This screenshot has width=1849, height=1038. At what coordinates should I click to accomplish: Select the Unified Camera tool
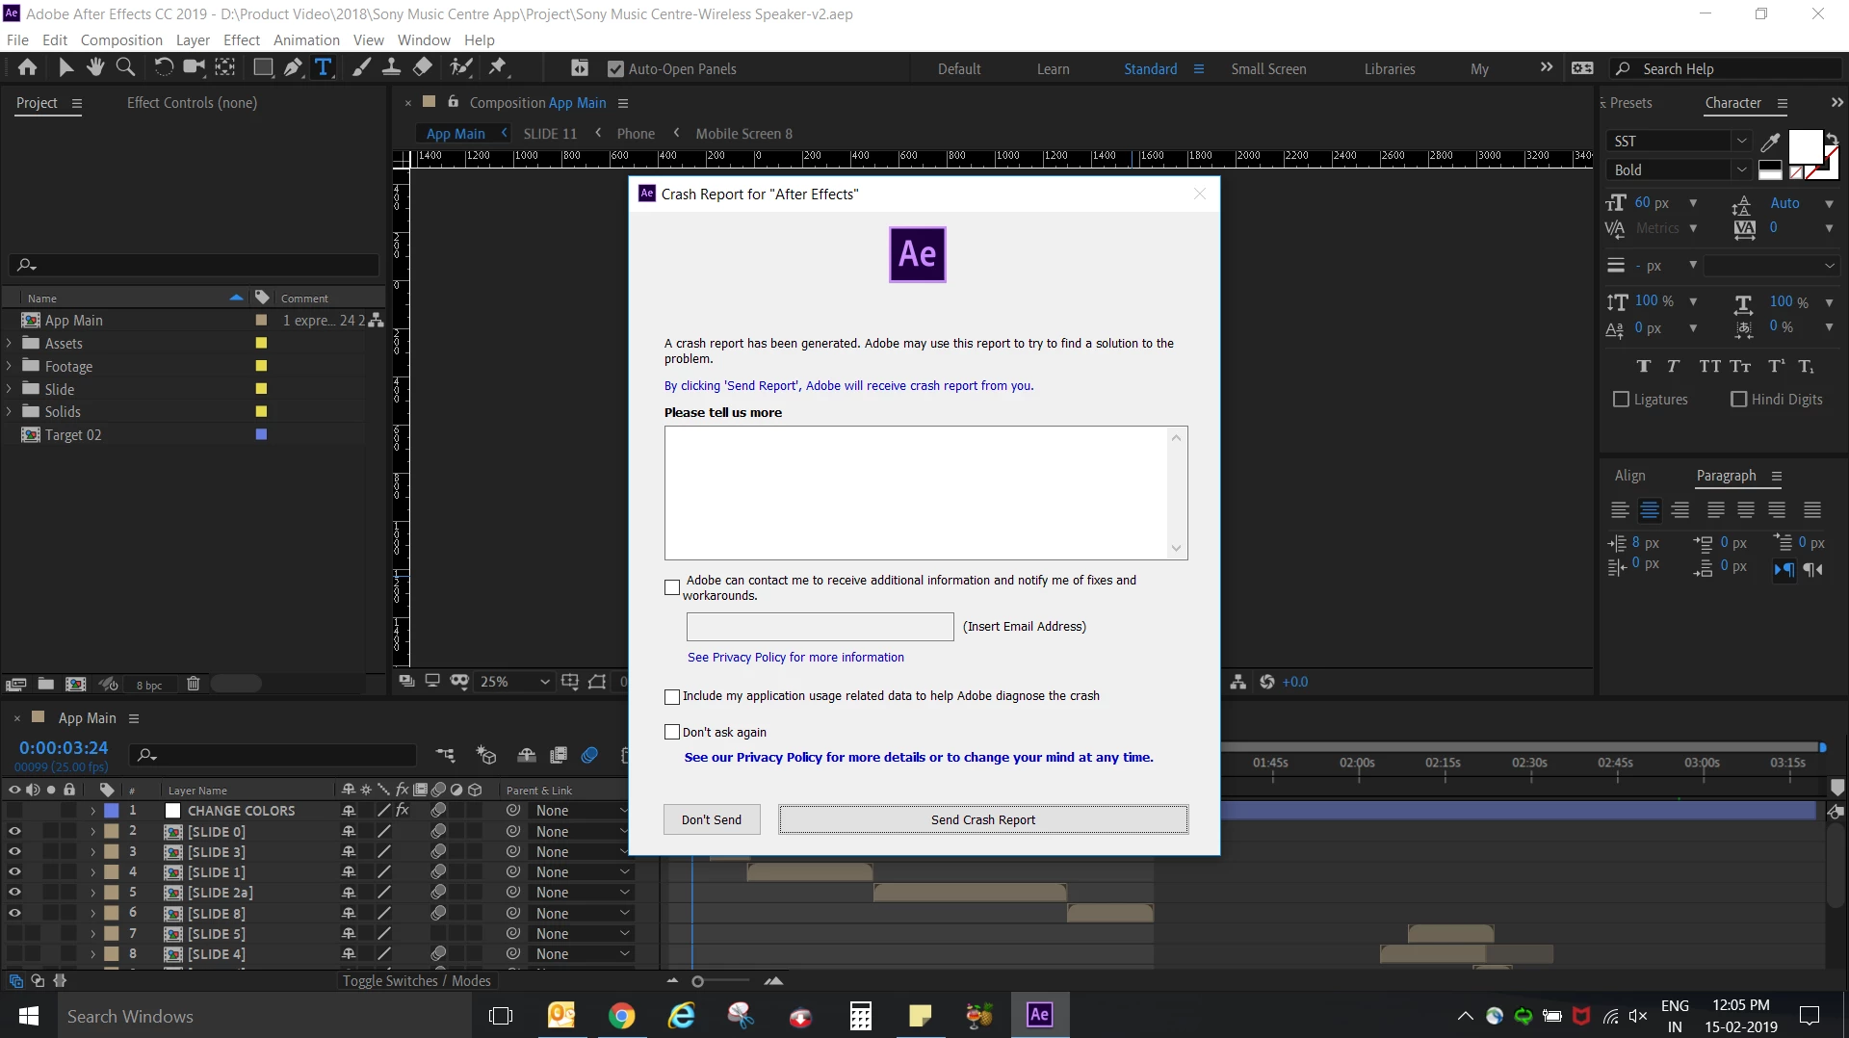(195, 67)
